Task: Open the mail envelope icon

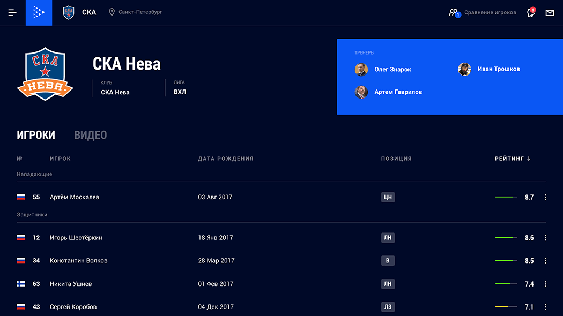Action: pos(550,12)
